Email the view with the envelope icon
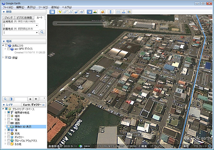Screen dimensions: 214x150 tap(118, 12)
